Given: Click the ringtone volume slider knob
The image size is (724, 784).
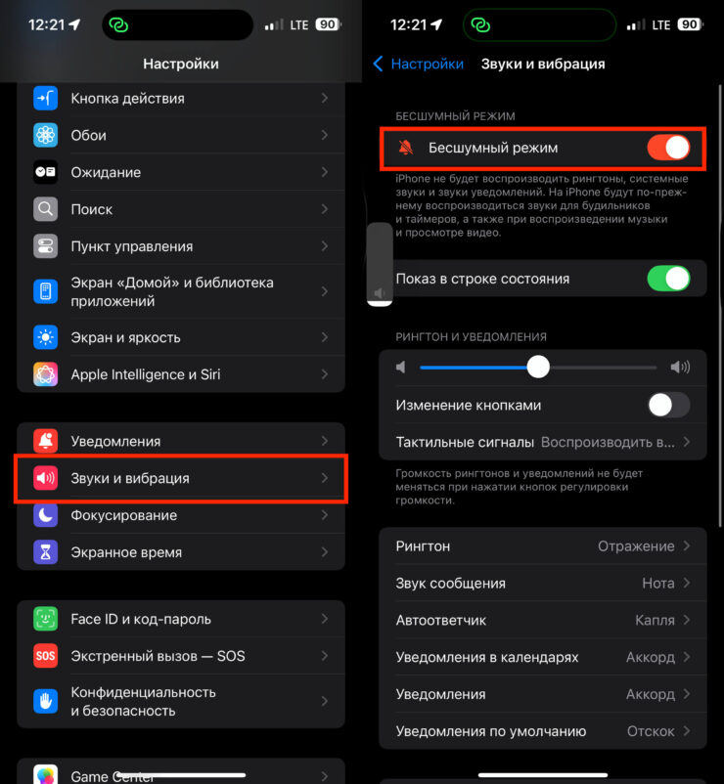Looking at the screenshot, I should pos(538,368).
